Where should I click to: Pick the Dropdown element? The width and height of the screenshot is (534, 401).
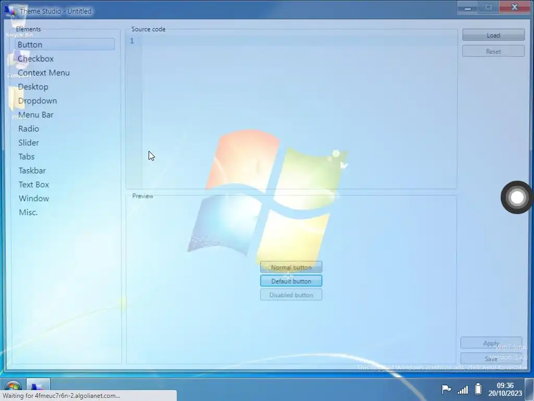pos(38,101)
